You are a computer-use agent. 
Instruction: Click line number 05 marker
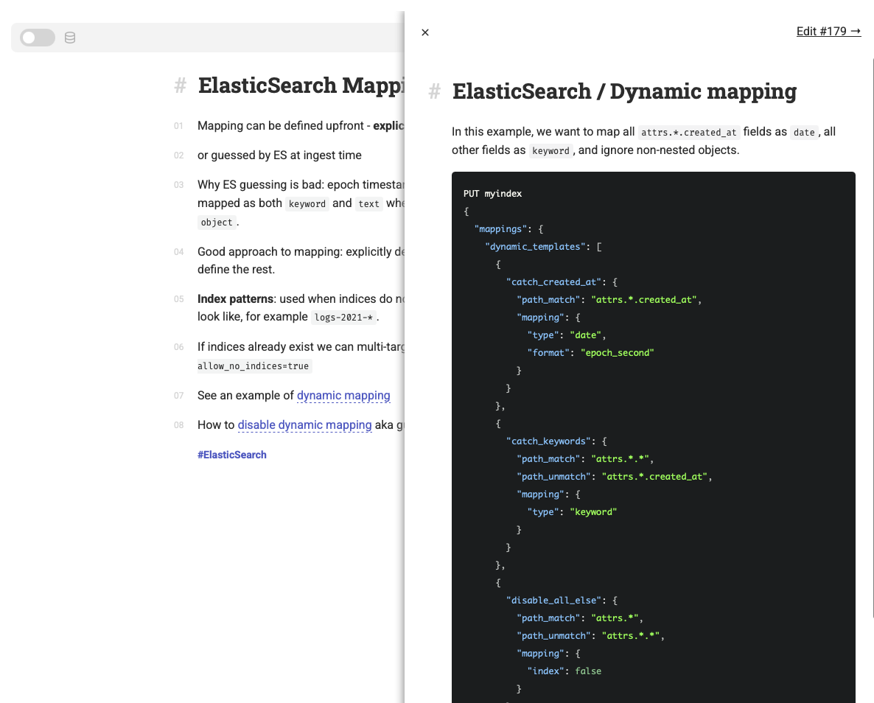click(179, 300)
